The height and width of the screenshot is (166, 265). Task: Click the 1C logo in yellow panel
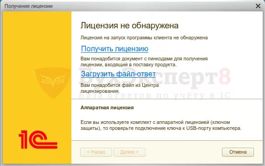(x=38, y=139)
